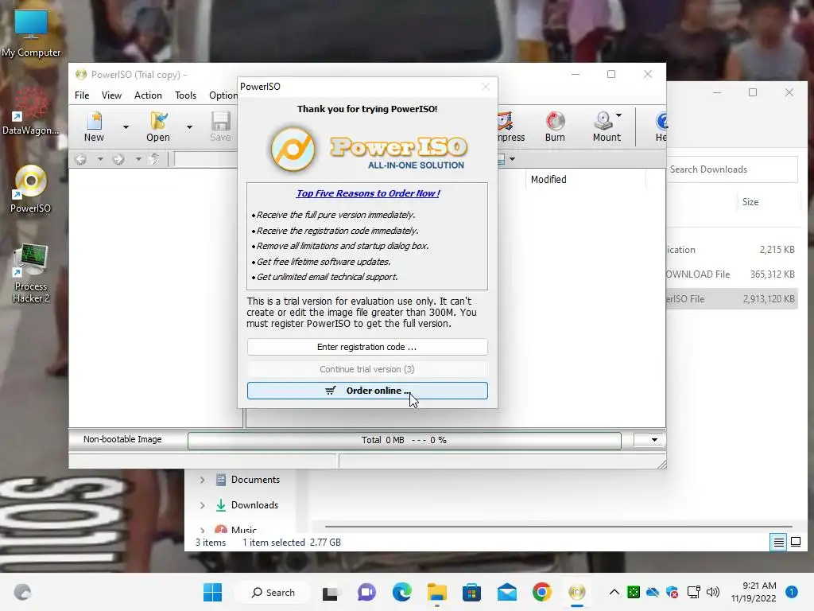Image resolution: width=814 pixels, height=611 pixels.
Task: Open Mail app from taskbar
Action: click(507, 592)
